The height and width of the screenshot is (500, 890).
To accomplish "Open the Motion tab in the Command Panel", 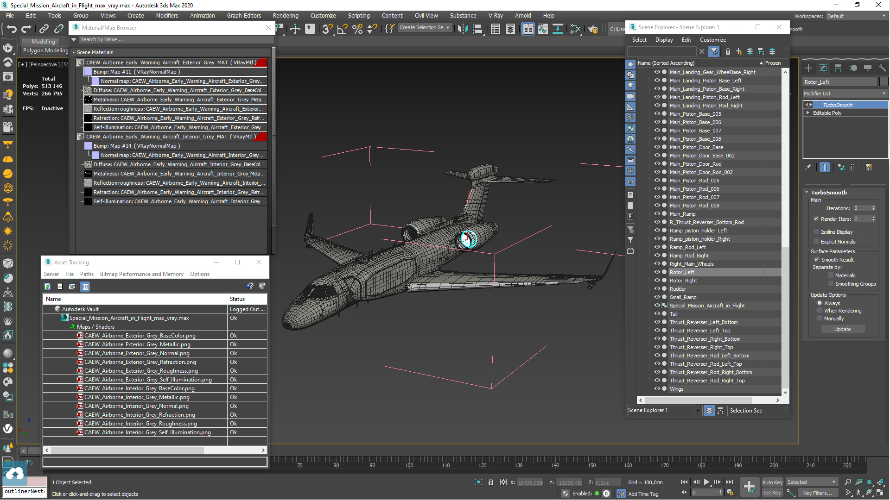I will coord(853,68).
